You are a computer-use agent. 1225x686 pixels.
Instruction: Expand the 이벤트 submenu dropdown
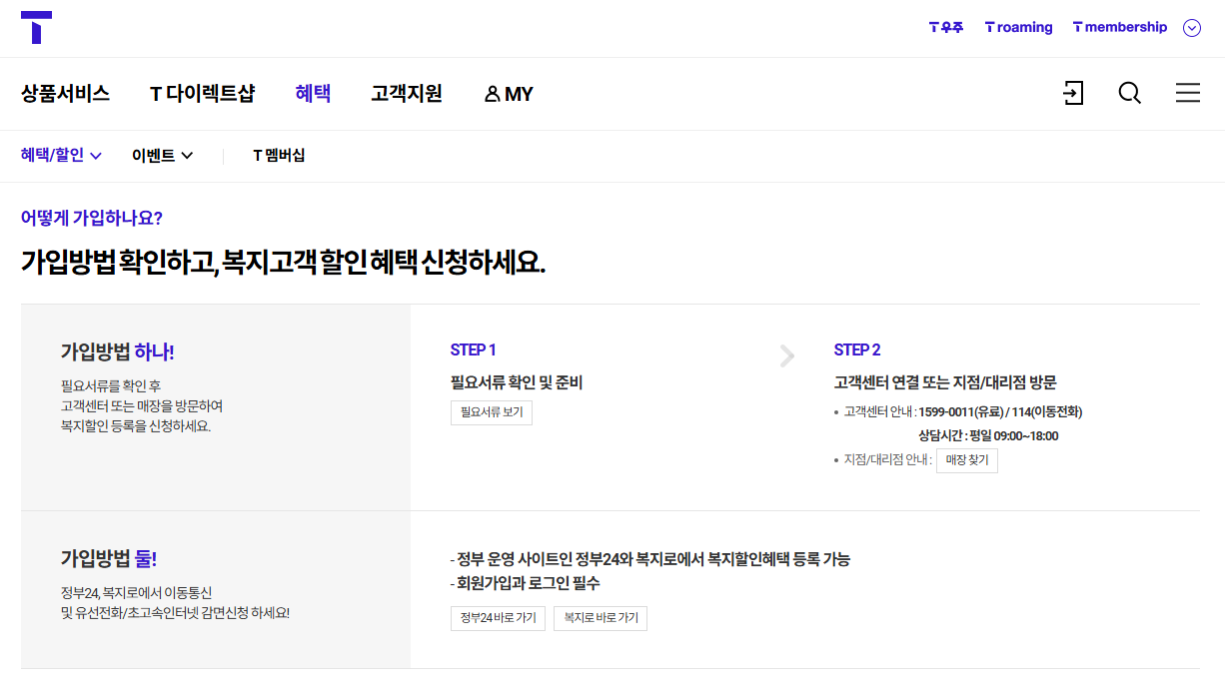(163, 156)
